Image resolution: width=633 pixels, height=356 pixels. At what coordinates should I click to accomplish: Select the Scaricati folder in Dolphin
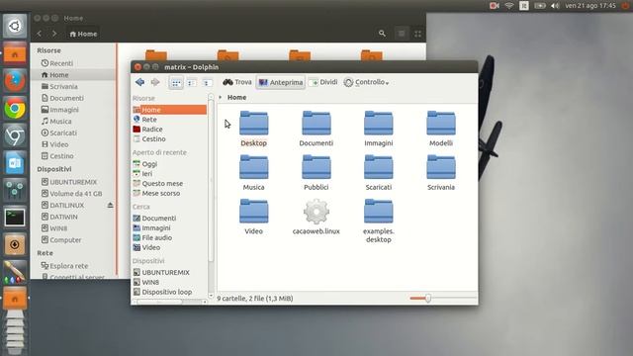coord(378,172)
